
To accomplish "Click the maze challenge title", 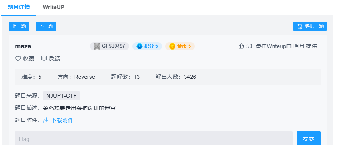I will 23,46.
